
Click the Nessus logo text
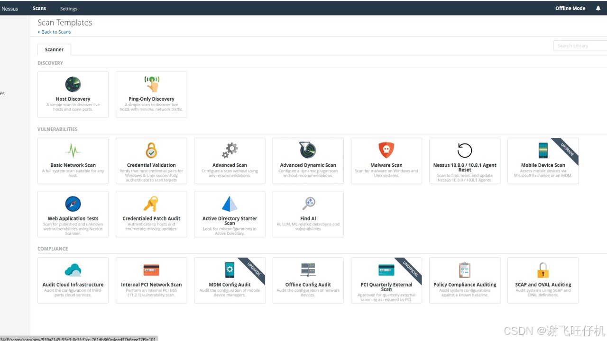point(10,9)
